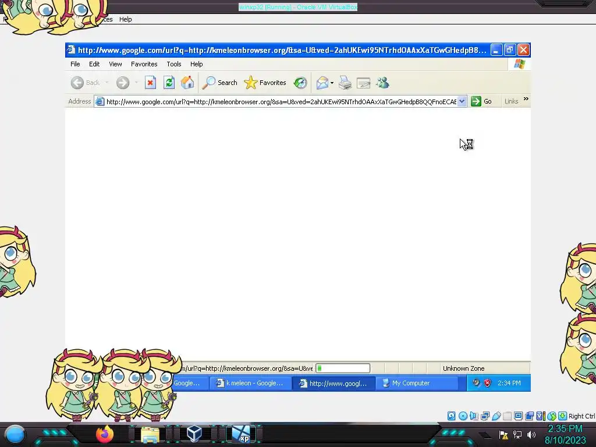Switch to 'k meleon - Google...' taskbar button

pos(250,383)
